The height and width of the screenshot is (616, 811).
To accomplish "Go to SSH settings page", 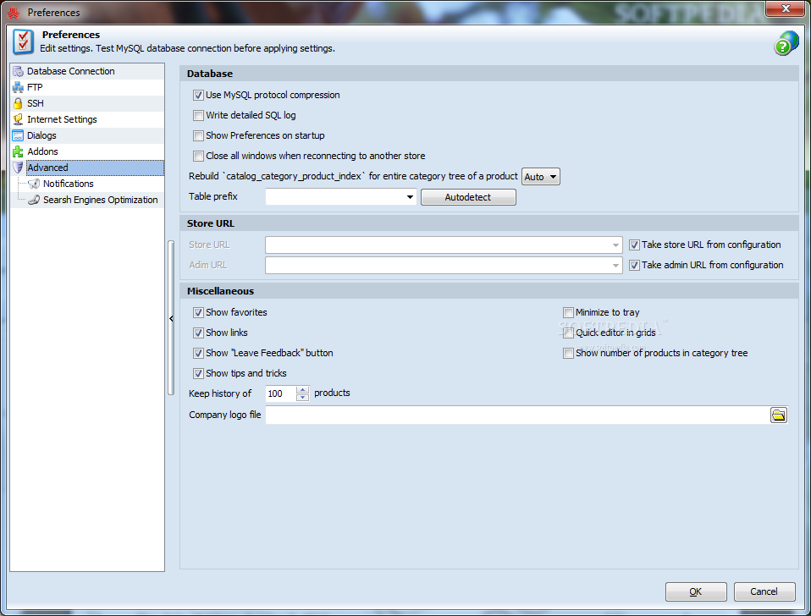I will pos(36,103).
